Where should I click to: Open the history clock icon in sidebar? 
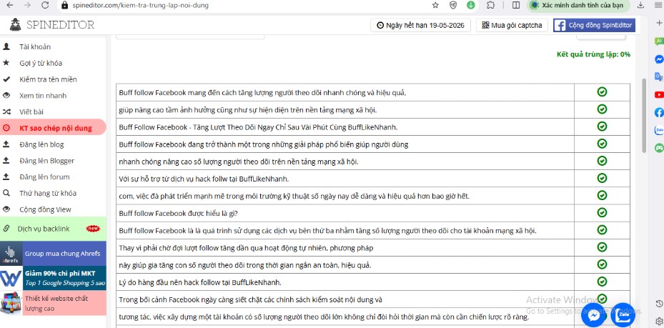(x=658, y=304)
